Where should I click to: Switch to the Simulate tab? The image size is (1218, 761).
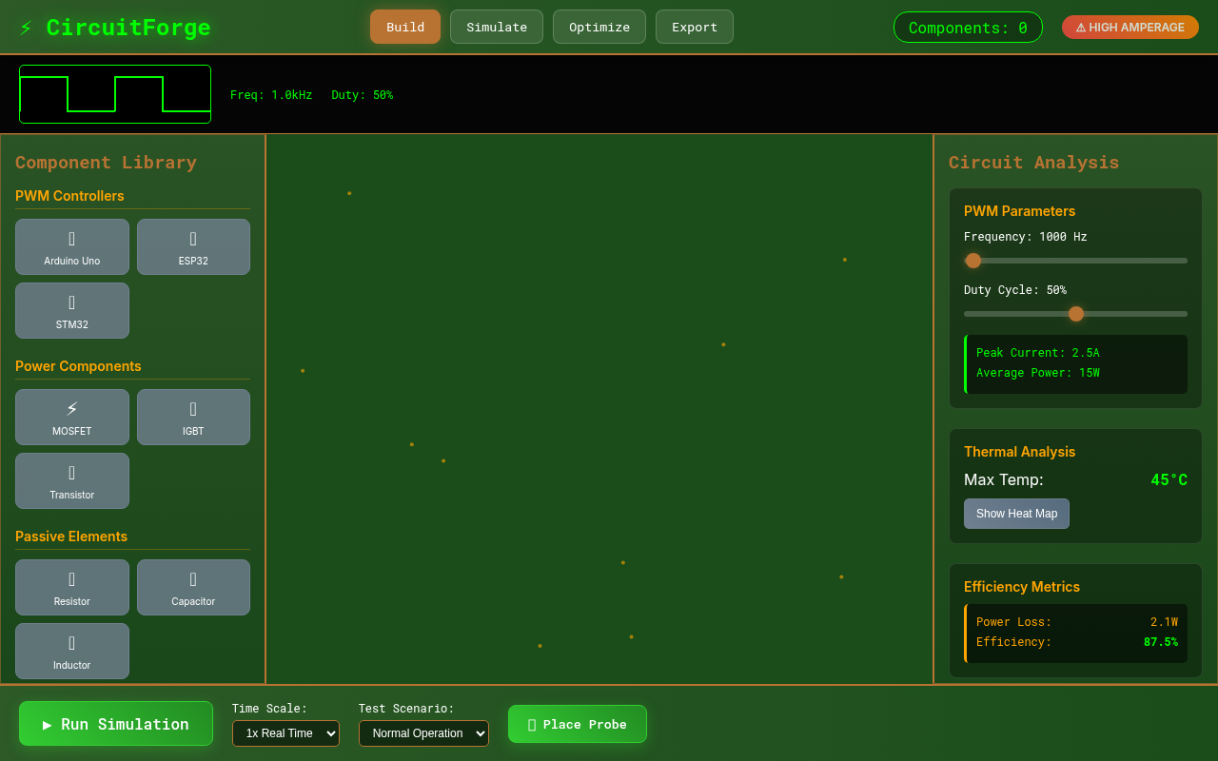click(x=496, y=27)
